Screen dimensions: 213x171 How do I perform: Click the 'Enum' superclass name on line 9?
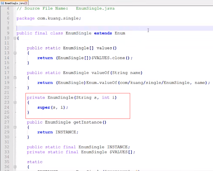click(120, 33)
